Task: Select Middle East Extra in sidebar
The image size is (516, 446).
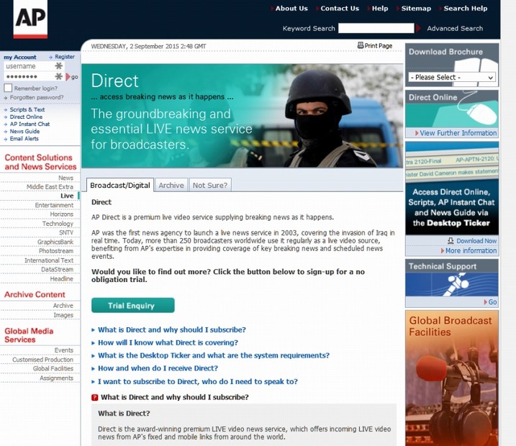Action: [50, 187]
